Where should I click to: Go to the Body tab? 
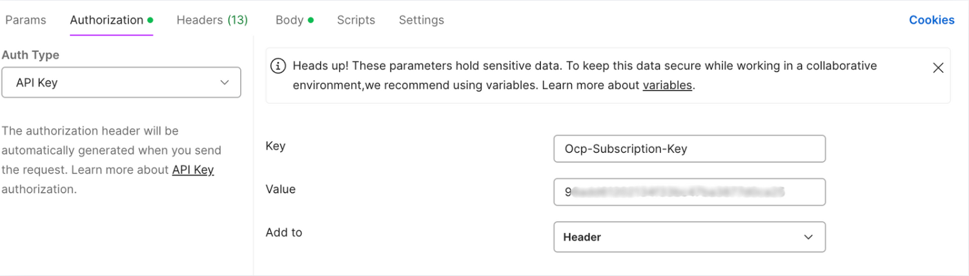point(289,20)
